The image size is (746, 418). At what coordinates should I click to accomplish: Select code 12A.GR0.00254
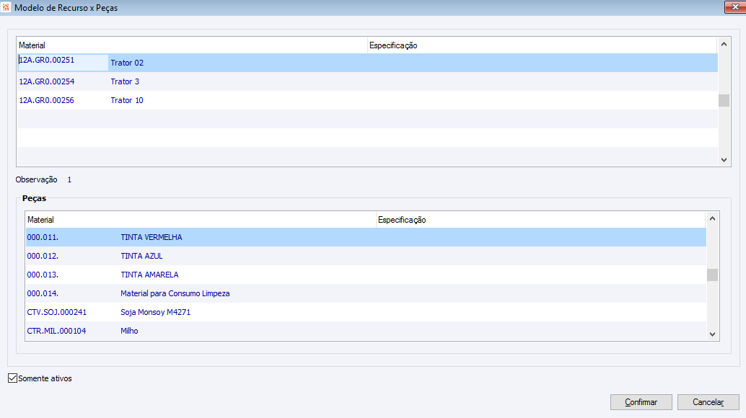pyautogui.click(x=47, y=81)
